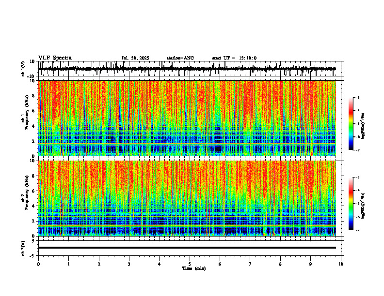384x296 pixels.
Task: Click the ch.3 flat voltage trace line
Action: click(187, 248)
